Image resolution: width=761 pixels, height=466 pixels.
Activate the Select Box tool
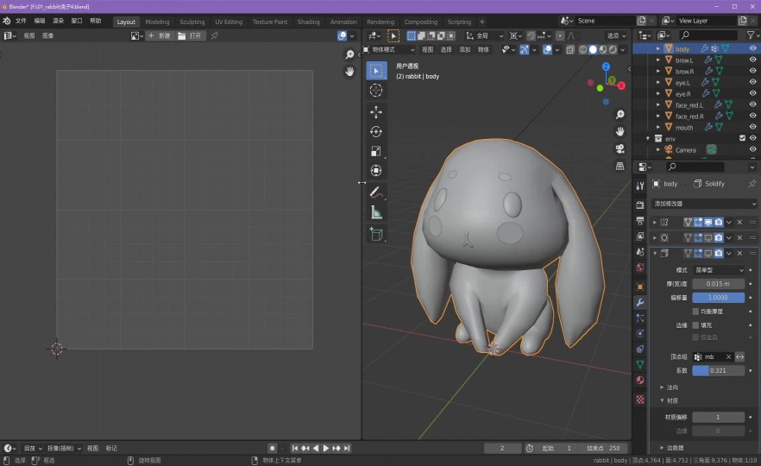click(x=375, y=71)
